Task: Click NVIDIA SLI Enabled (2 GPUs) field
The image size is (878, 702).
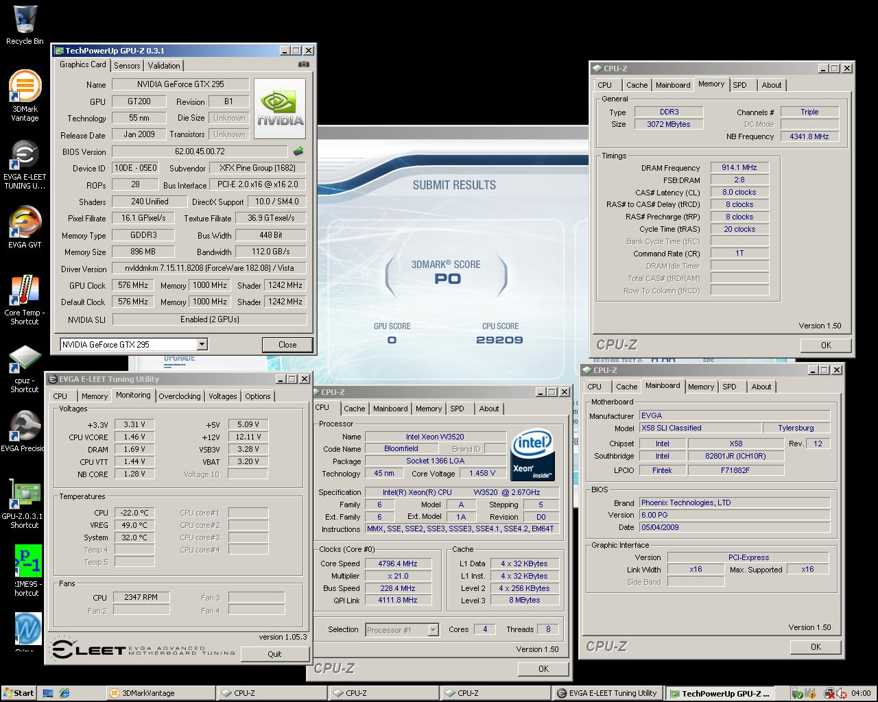Action: coord(209,319)
